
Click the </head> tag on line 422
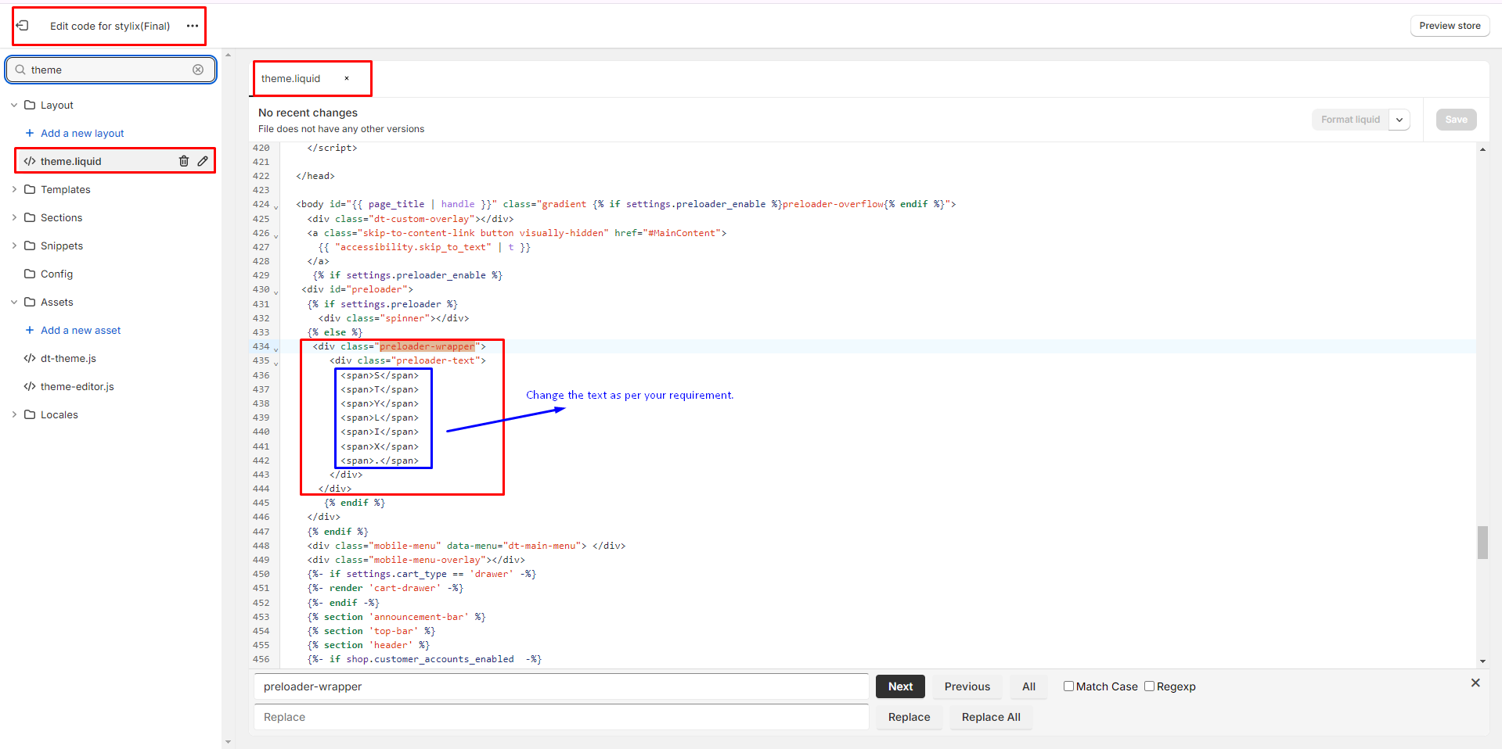315,176
